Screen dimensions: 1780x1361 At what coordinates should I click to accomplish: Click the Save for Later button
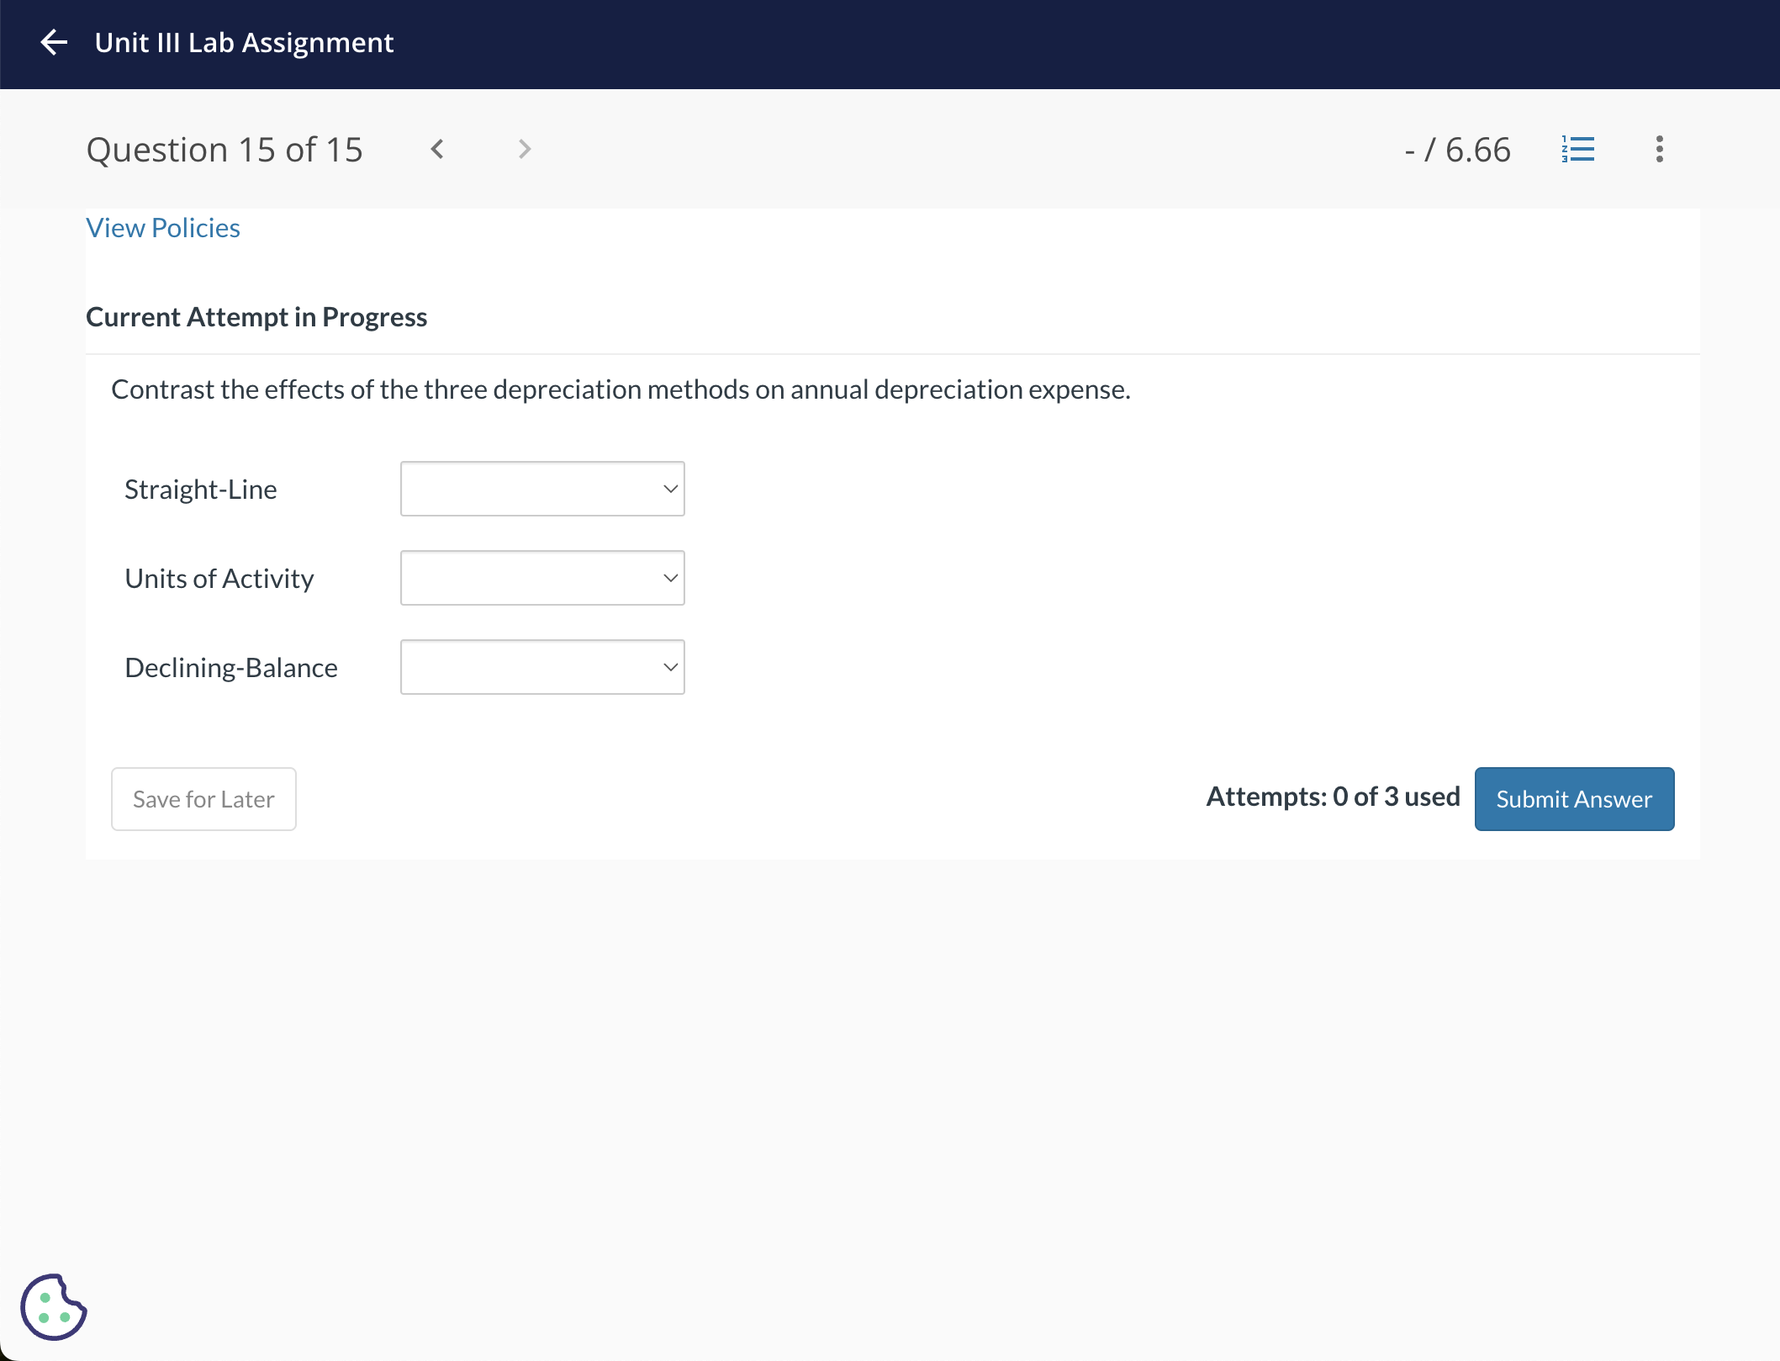click(x=203, y=797)
